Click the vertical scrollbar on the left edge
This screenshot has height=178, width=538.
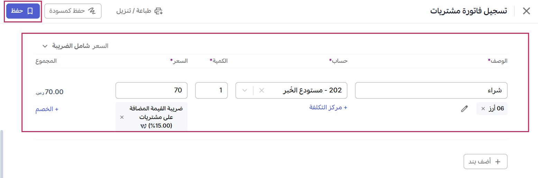point(1,154)
